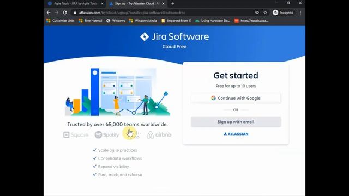Image resolution: width=349 pixels, height=196 pixels.
Task: Open the Free Hotmail bookmark
Action: tap(91, 21)
